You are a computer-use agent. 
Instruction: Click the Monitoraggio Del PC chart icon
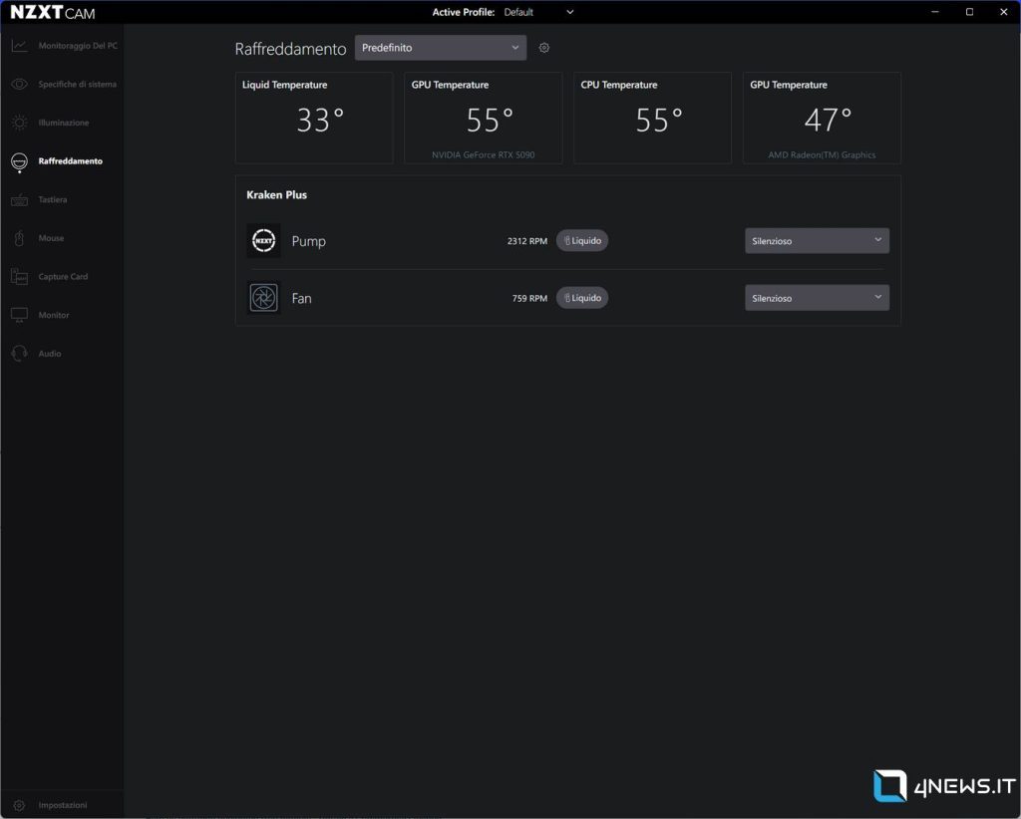coord(19,46)
